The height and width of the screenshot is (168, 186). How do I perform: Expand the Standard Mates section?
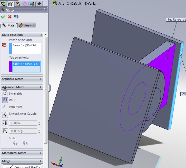coord(41,79)
